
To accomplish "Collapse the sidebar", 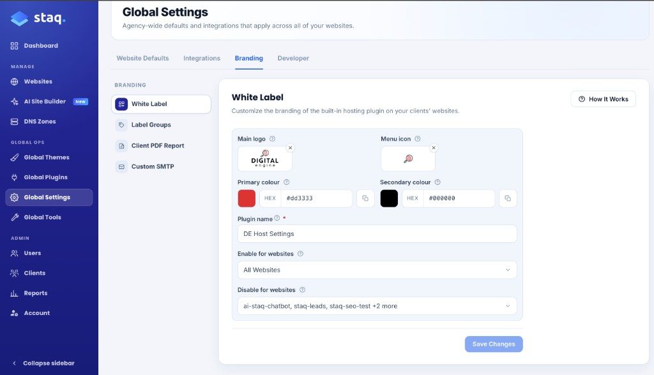I will point(44,364).
